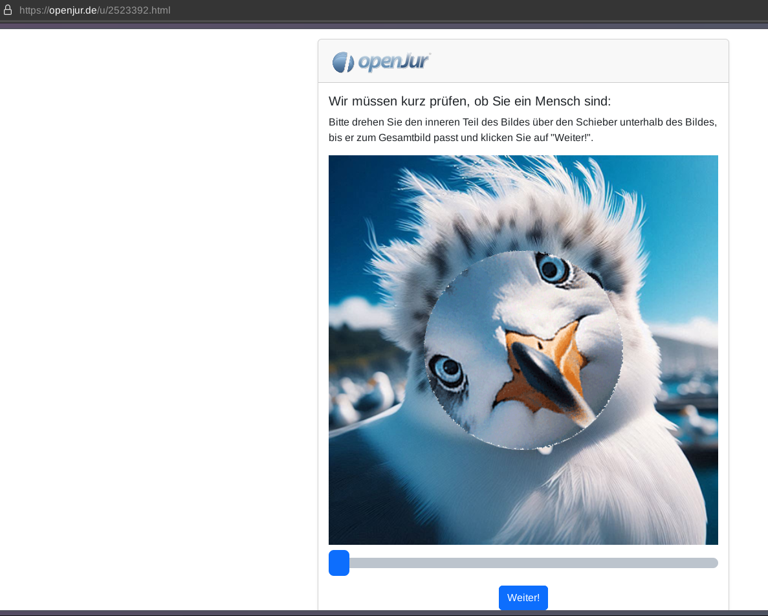Screen dimensions: 768x616
Task: Click the openJur wordmark text in header
Action: pyautogui.click(x=393, y=61)
